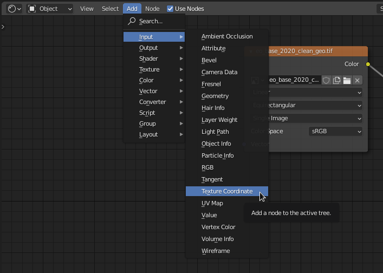Add a Hair Info node
Image resolution: width=383 pixels, height=273 pixels.
tap(227, 108)
